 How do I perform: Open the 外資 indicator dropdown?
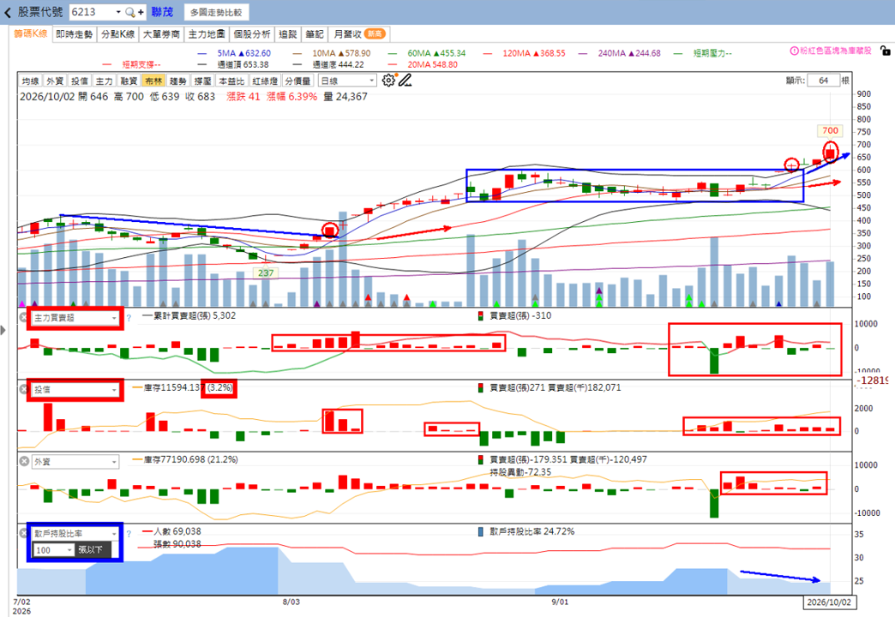click(x=75, y=462)
